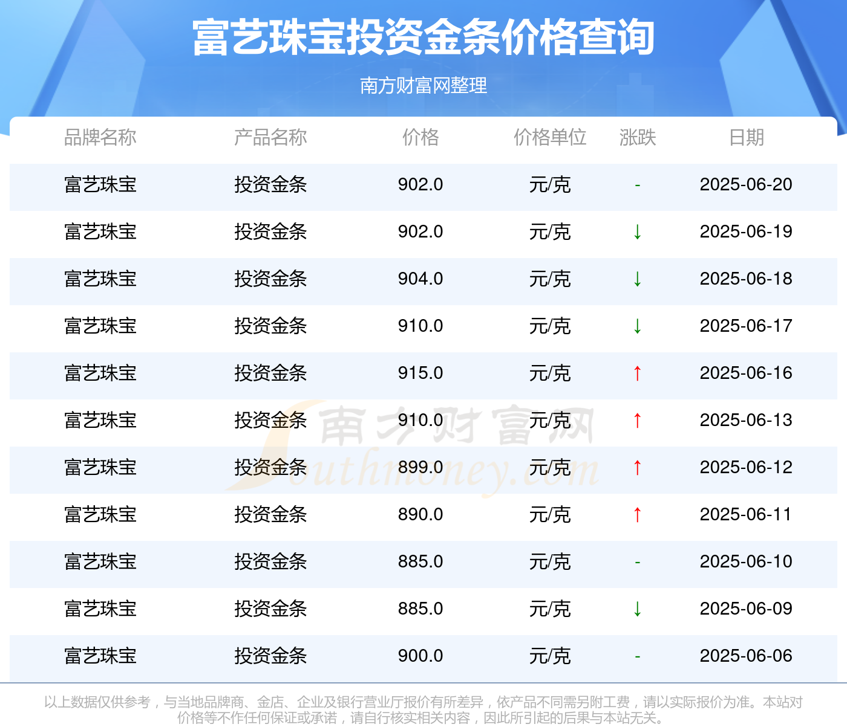Viewport: 847px width, 727px height.
Task: Click the red up arrow for 2025-06-11
Action: 637,514
